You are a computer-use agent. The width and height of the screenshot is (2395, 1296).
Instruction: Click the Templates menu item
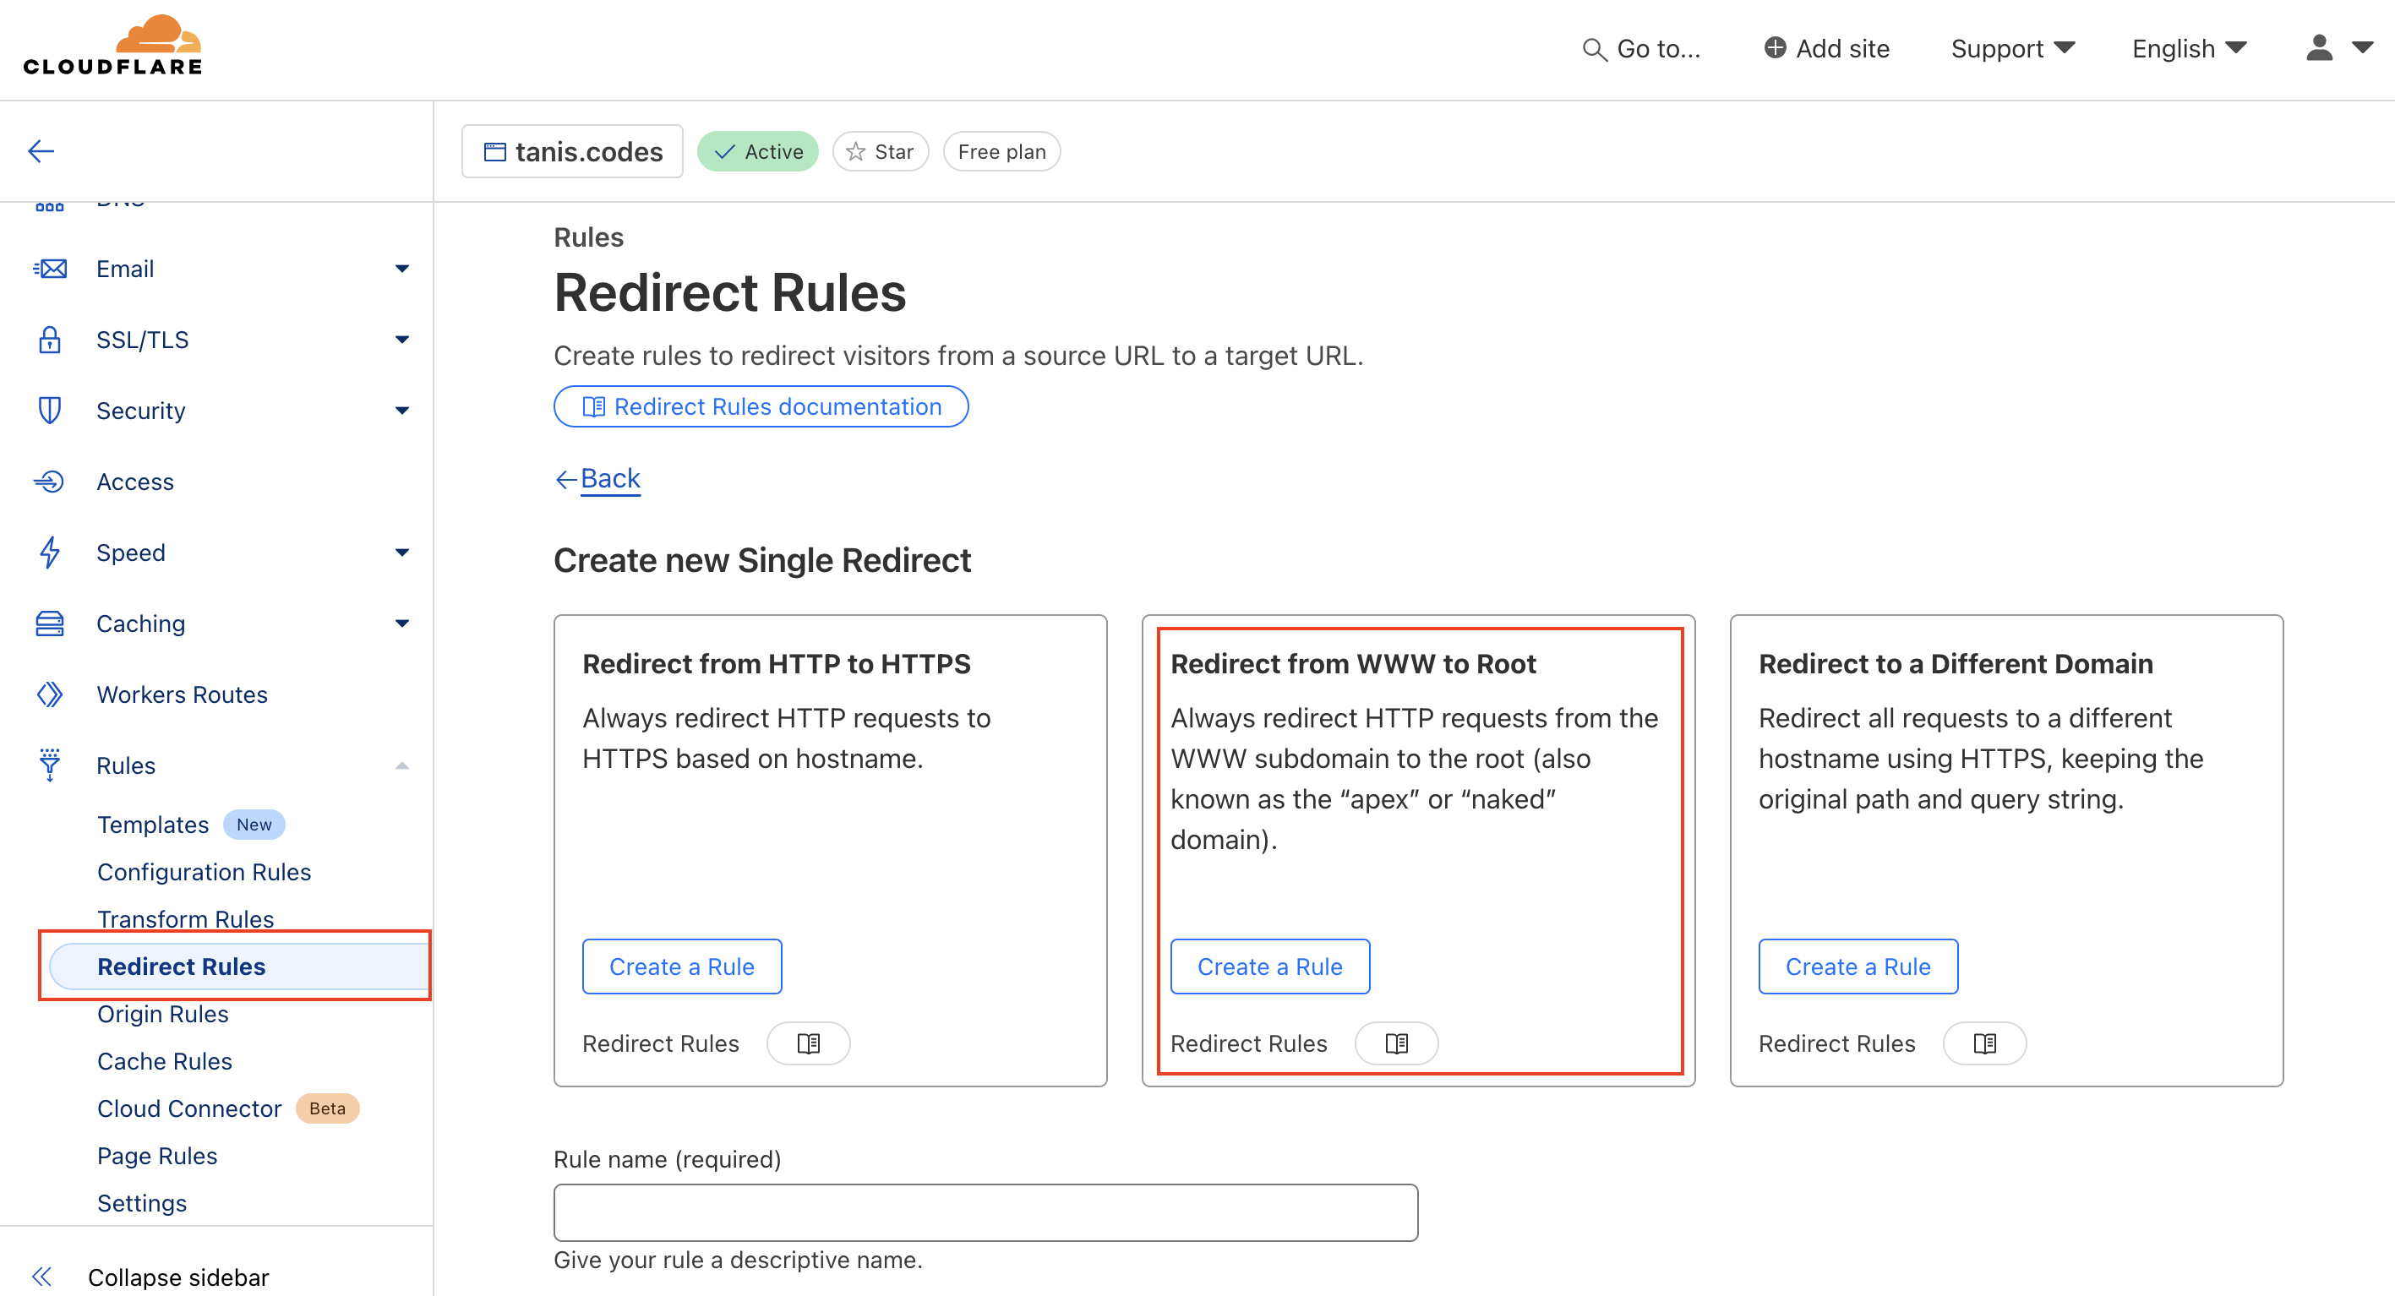pos(153,824)
